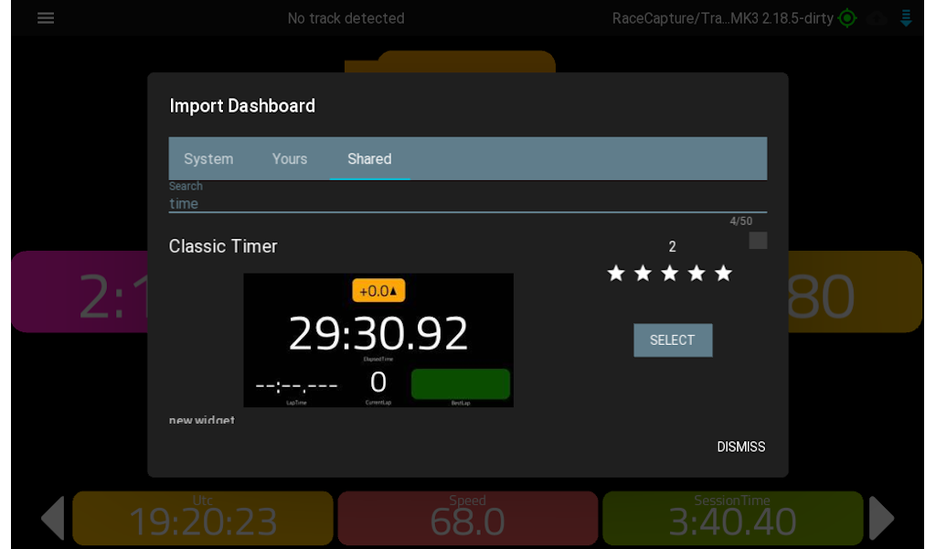The width and height of the screenshot is (936, 549).
Task: Select the Shared tab
Action: [x=369, y=159]
